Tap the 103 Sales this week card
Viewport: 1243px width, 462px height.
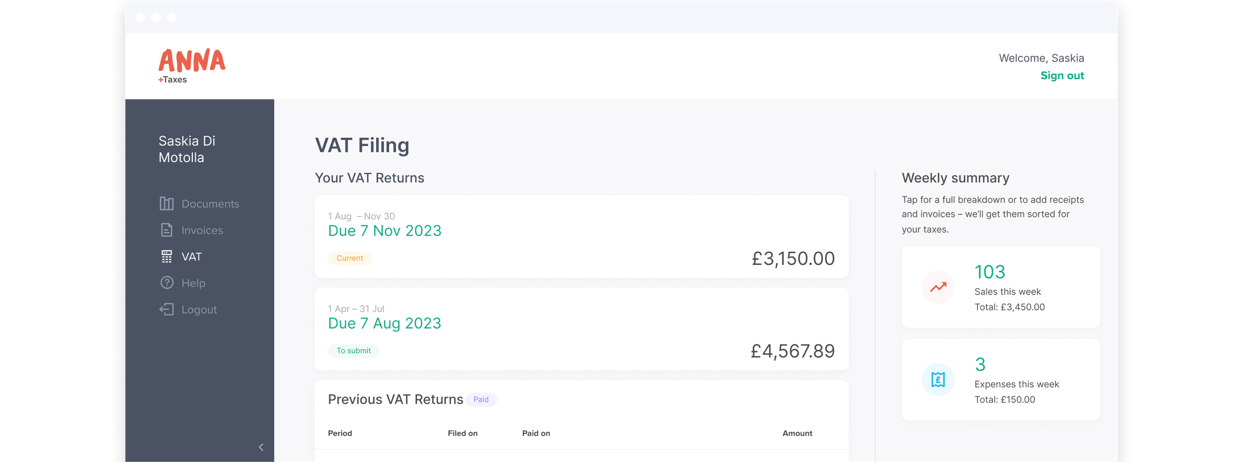coord(1000,287)
